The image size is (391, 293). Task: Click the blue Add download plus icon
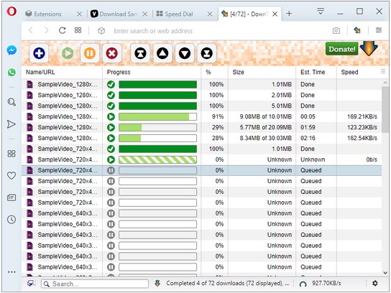39,53
